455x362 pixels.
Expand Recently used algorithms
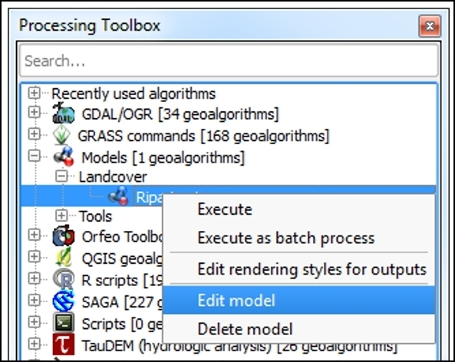pos(35,93)
